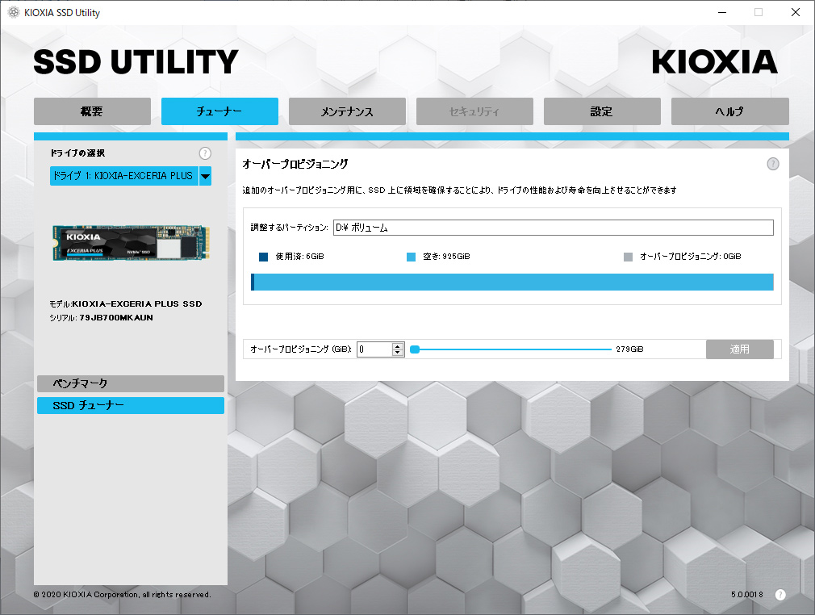
Task: Click the over-provisioning slider track
Action: tap(511, 349)
